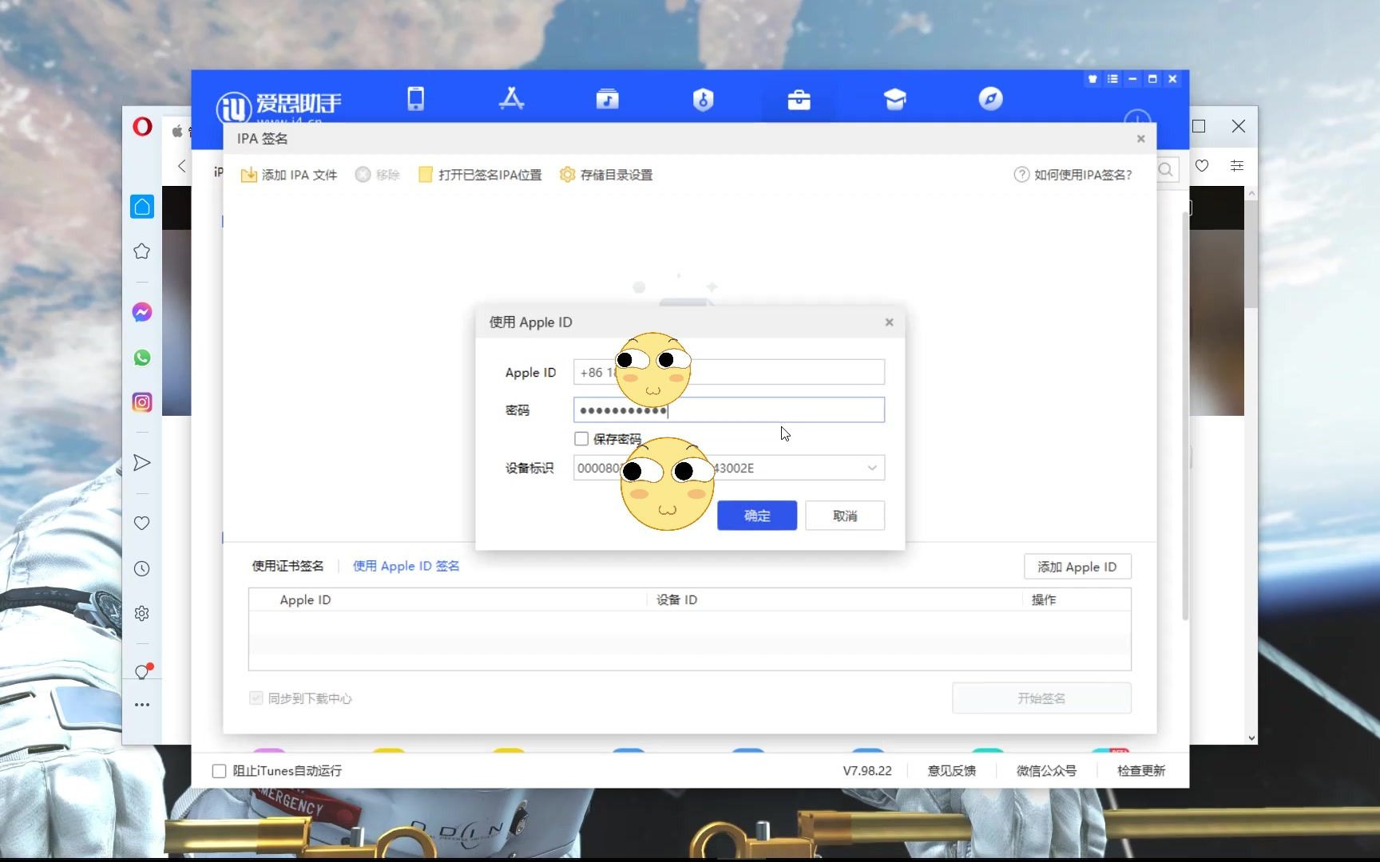
Task: Click the Opera browser logo
Action: click(x=142, y=127)
